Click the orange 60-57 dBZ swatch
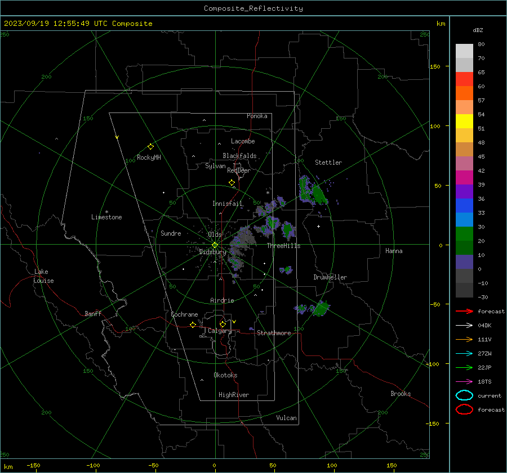The height and width of the screenshot is (473, 507). click(x=464, y=93)
